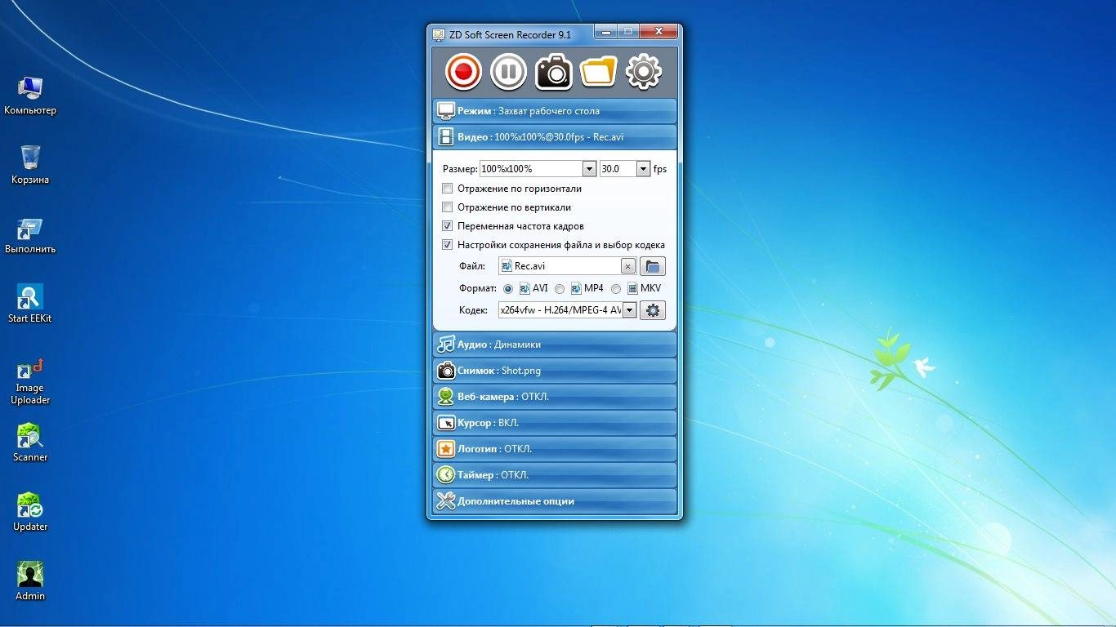Screen dimensions: 1116x627
Task: Click the wrench icon beside Дополнительные опции
Action: [x=446, y=501]
